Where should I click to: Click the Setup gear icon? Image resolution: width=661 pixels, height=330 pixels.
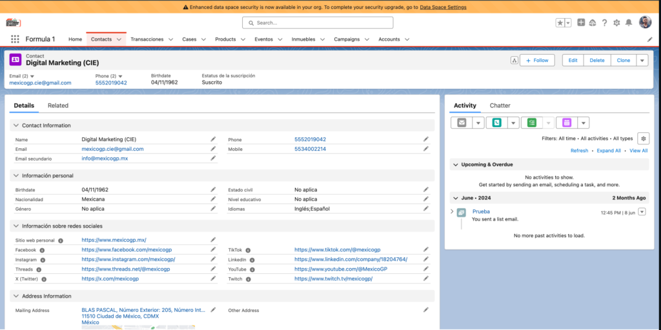tap(616, 23)
